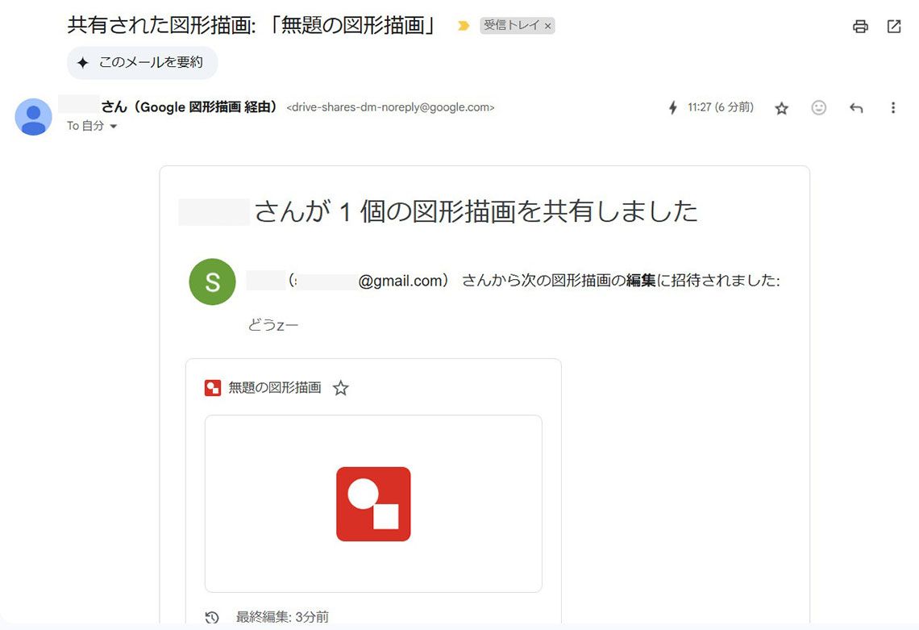Click small red Drawings icon by file name
This screenshot has width=919, height=630.
click(212, 388)
